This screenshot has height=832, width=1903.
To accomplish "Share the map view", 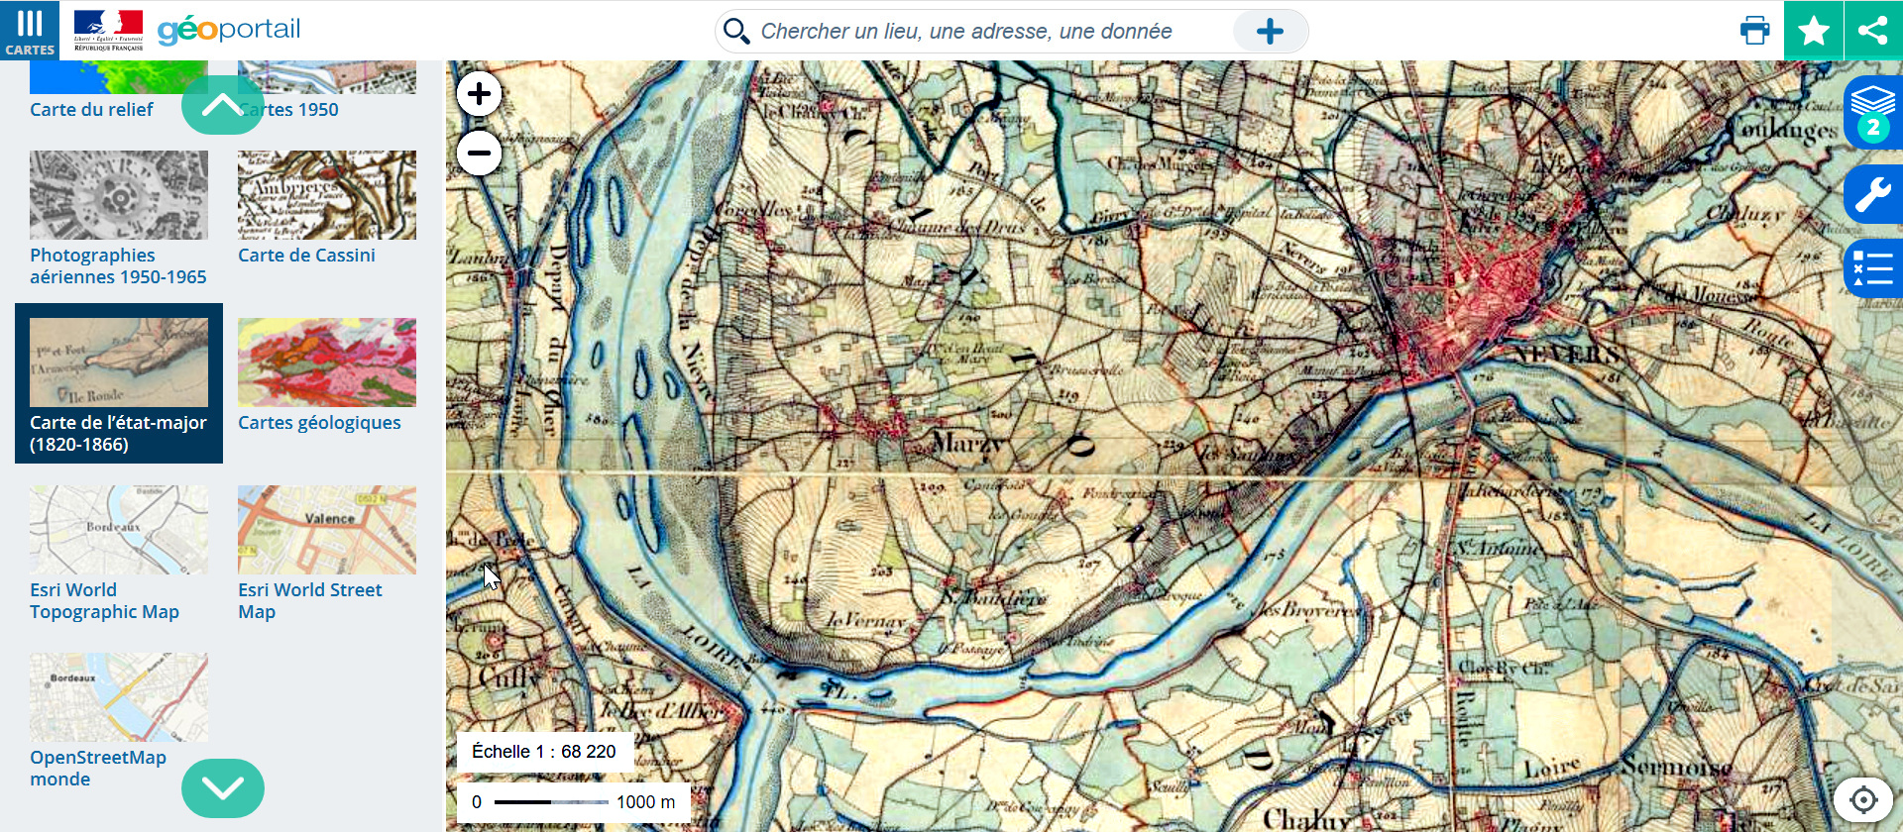I will [x=1873, y=31].
